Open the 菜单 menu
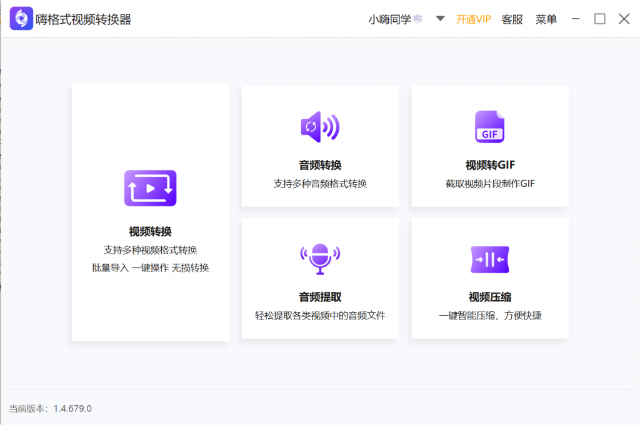 [546, 19]
